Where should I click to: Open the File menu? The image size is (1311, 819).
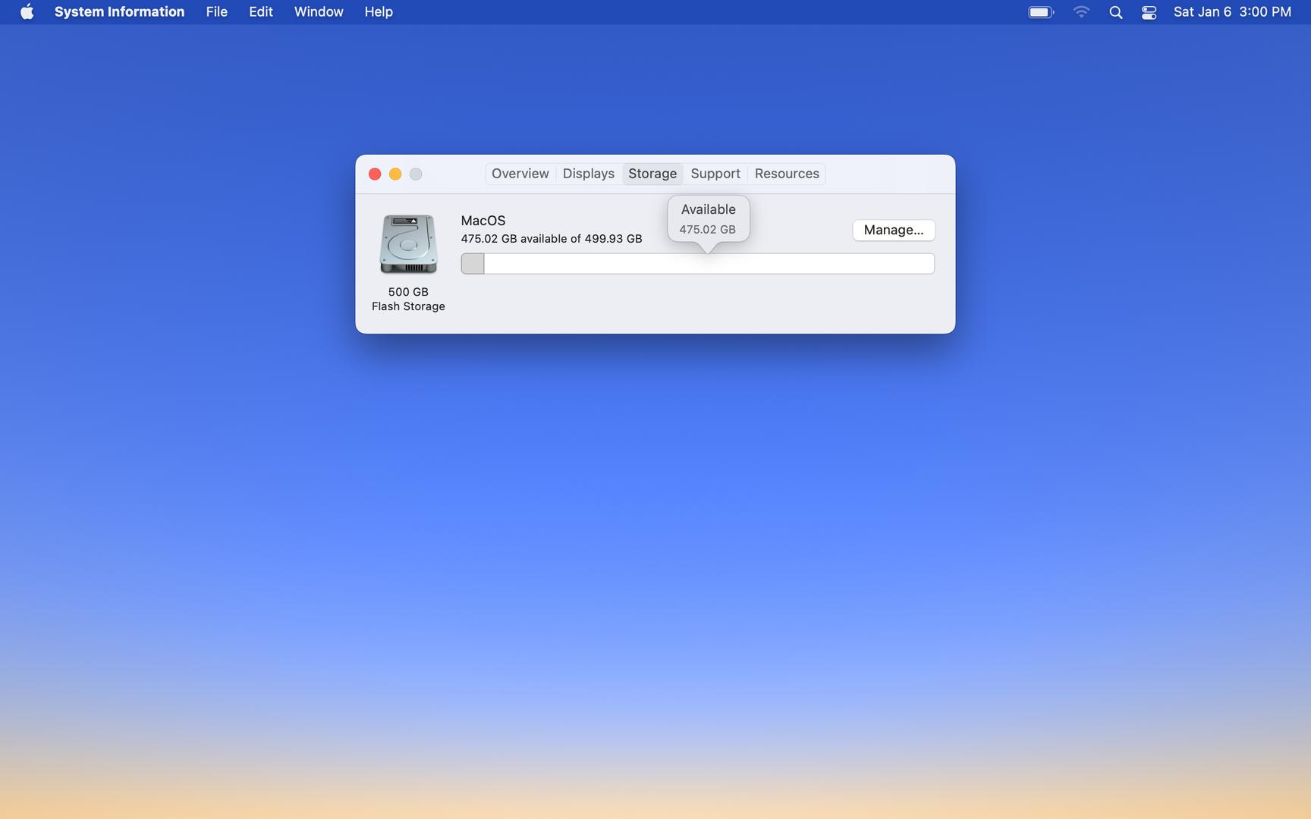point(217,12)
